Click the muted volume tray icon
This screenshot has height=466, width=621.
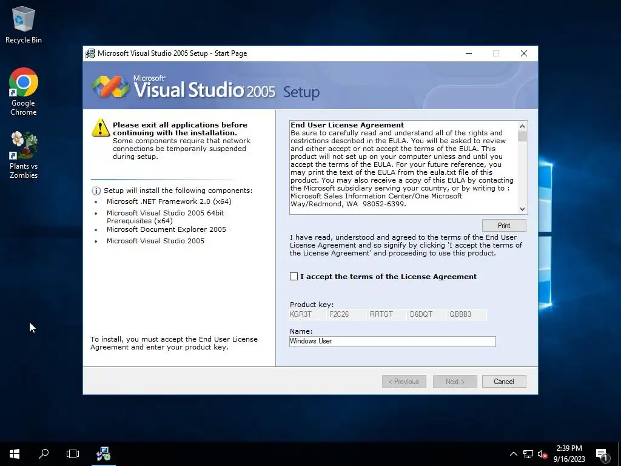tap(543, 454)
